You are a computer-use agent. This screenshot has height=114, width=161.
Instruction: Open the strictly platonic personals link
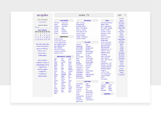click(x=58, y=39)
